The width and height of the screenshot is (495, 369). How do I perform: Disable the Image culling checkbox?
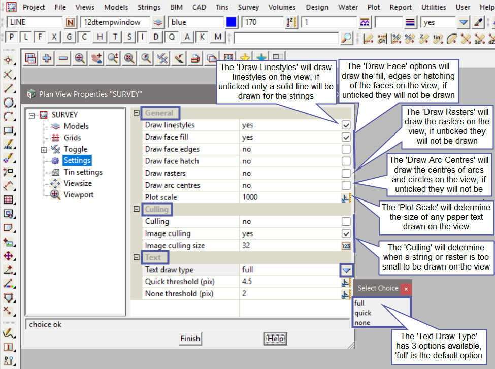(346, 233)
